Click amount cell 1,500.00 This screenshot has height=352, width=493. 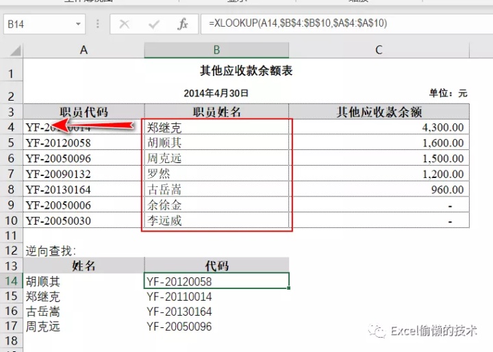click(379, 158)
